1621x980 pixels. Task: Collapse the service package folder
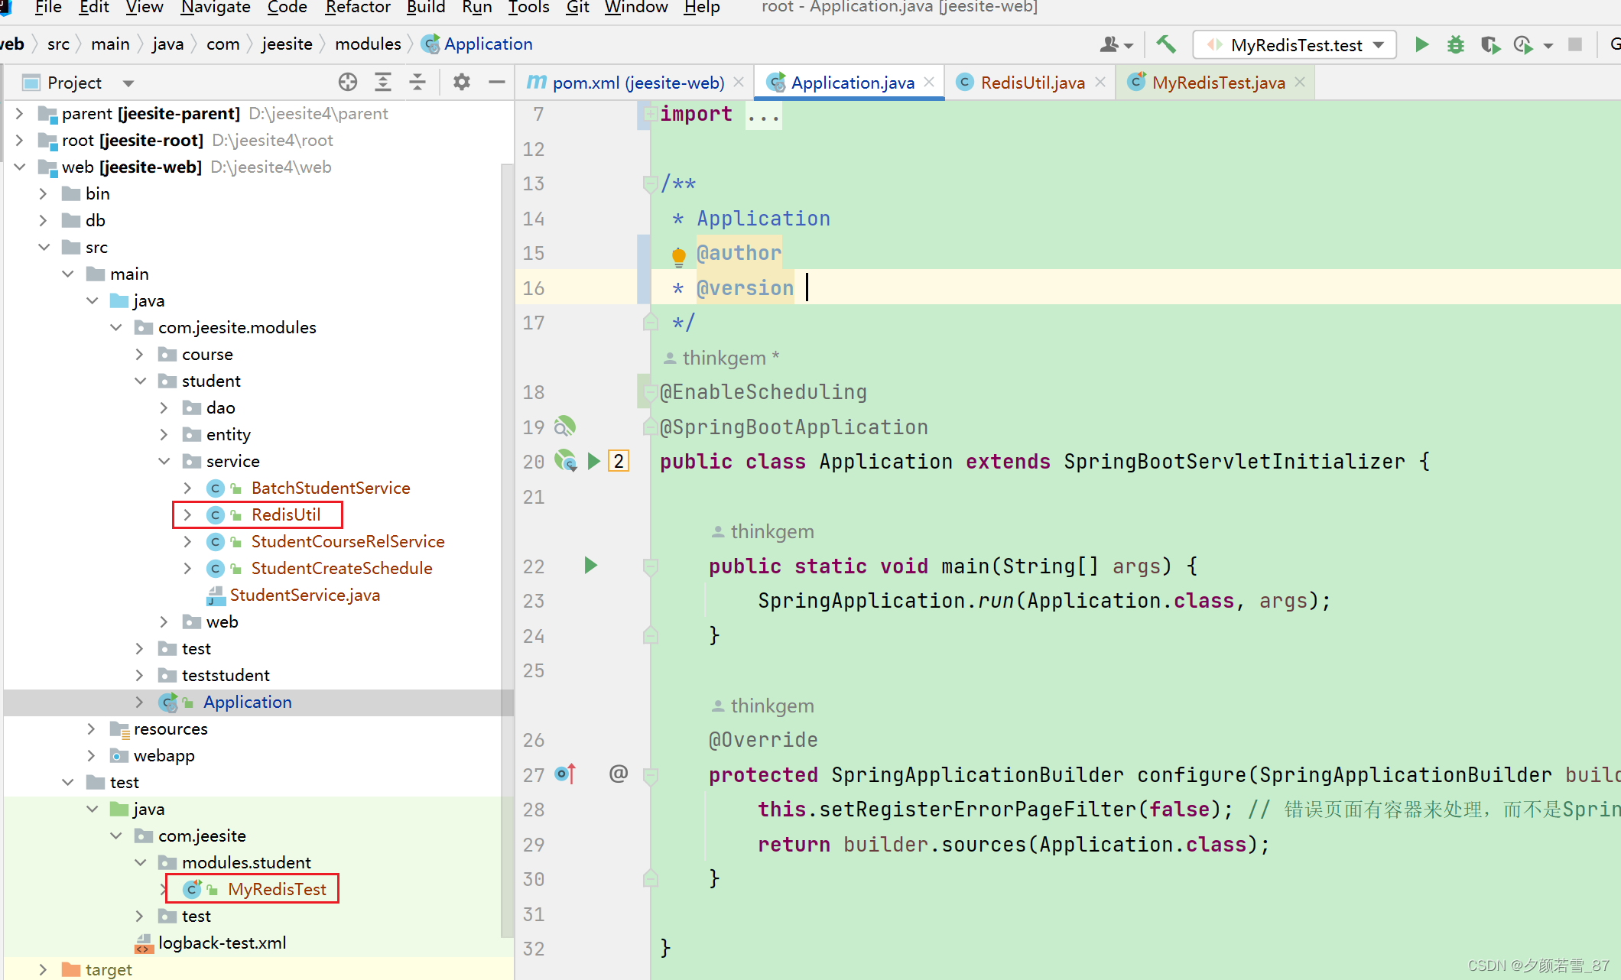pyautogui.click(x=164, y=461)
